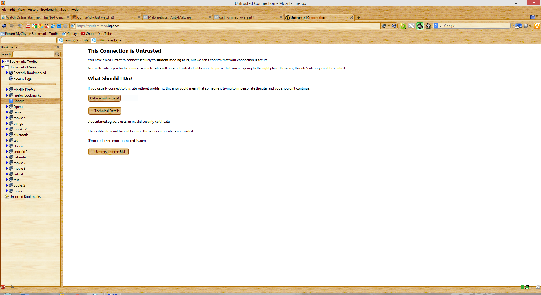Viewport: 541px width, 295px height.
Task: Click the Scan current site button
Action: point(106,40)
